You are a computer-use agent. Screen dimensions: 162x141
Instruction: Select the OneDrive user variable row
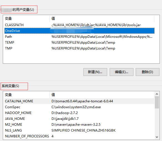[x=79, y=31]
